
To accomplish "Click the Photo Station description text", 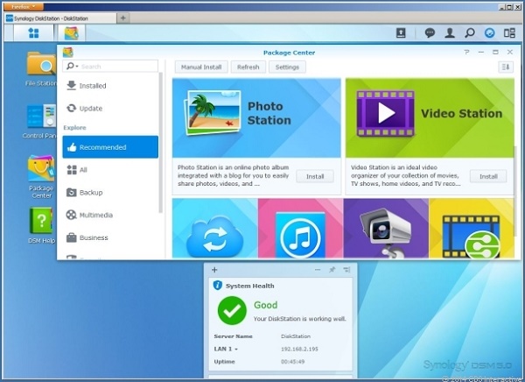I will (x=233, y=175).
